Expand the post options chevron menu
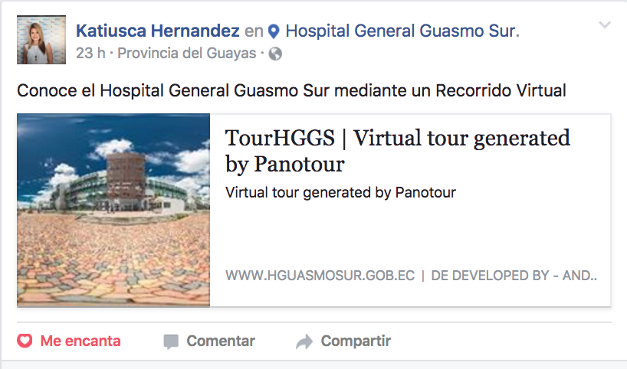This screenshot has height=369, width=627. click(x=605, y=24)
